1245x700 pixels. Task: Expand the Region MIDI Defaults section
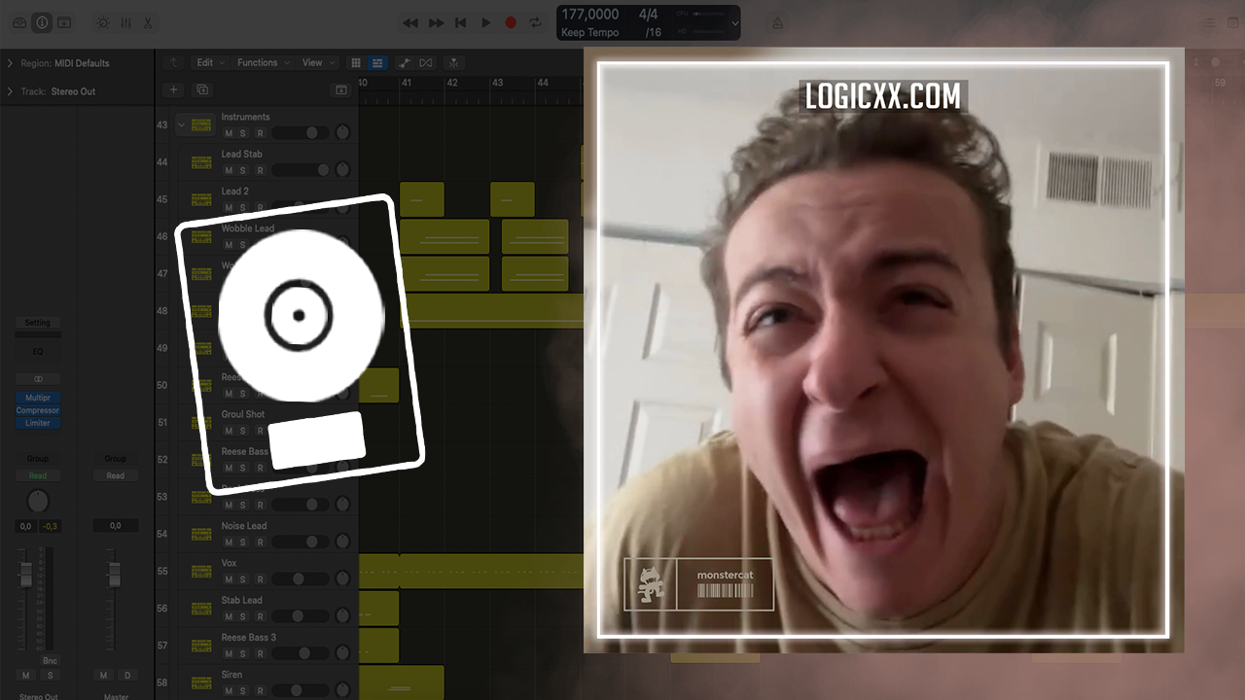(10, 63)
